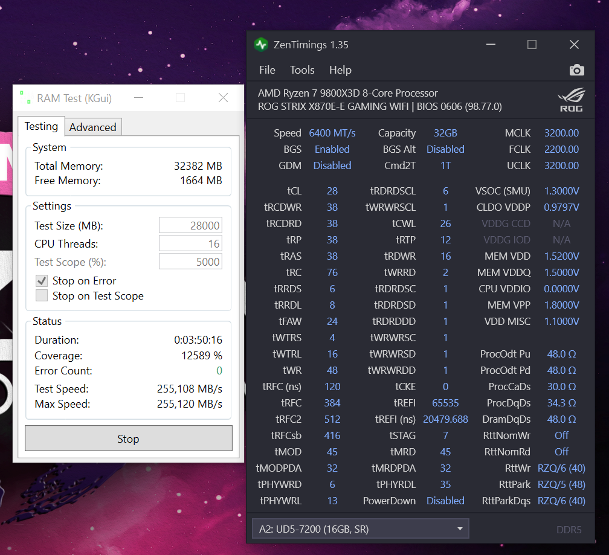609x555 pixels.
Task: Click the Duration value 0:03:50:16
Action: [198, 340]
